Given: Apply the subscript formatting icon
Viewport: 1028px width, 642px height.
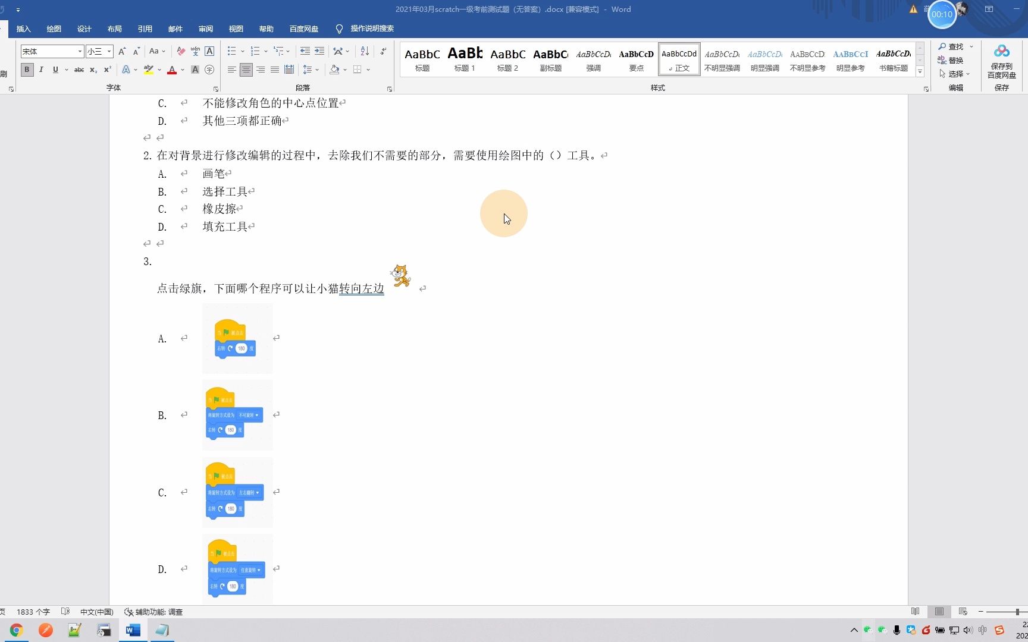Looking at the screenshot, I should click(x=93, y=70).
